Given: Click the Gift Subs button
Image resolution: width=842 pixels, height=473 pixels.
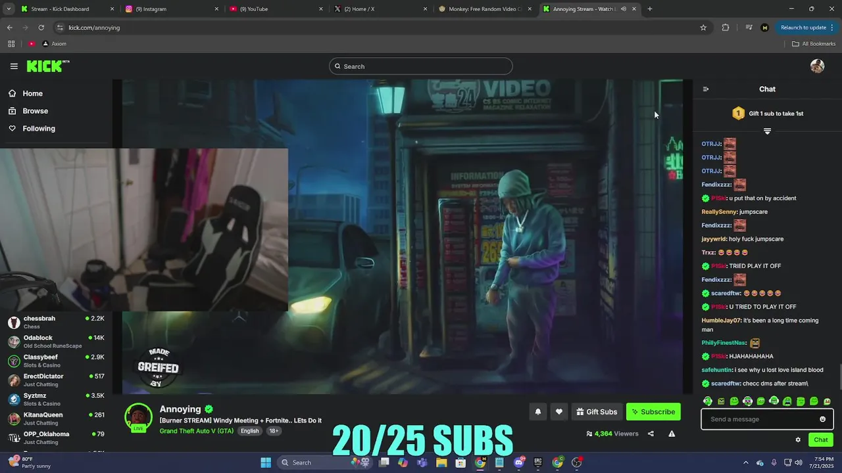Looking at the screenshot, I should coord(597,412).
